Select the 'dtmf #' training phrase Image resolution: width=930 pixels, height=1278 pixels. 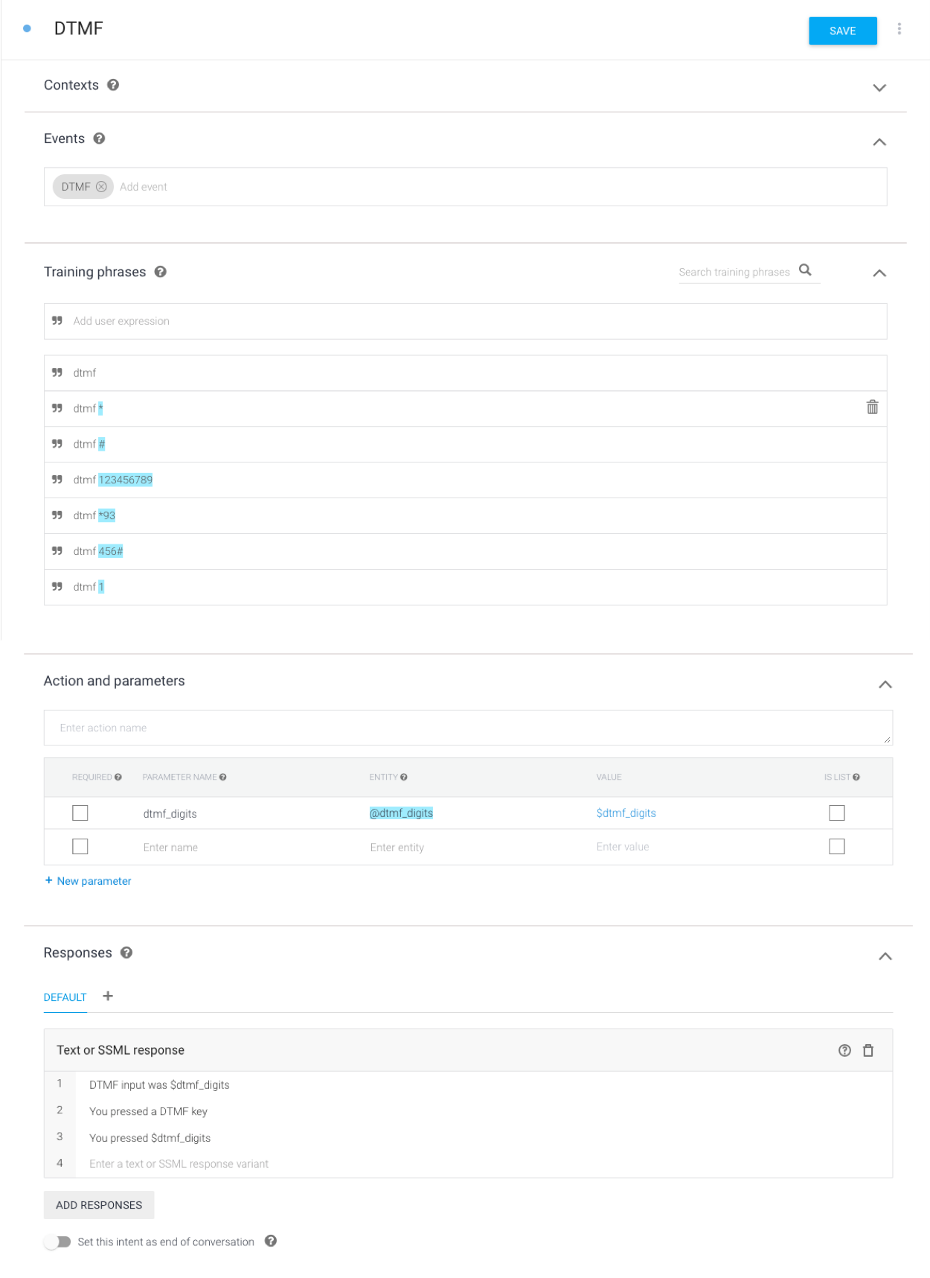pos(466,445)
